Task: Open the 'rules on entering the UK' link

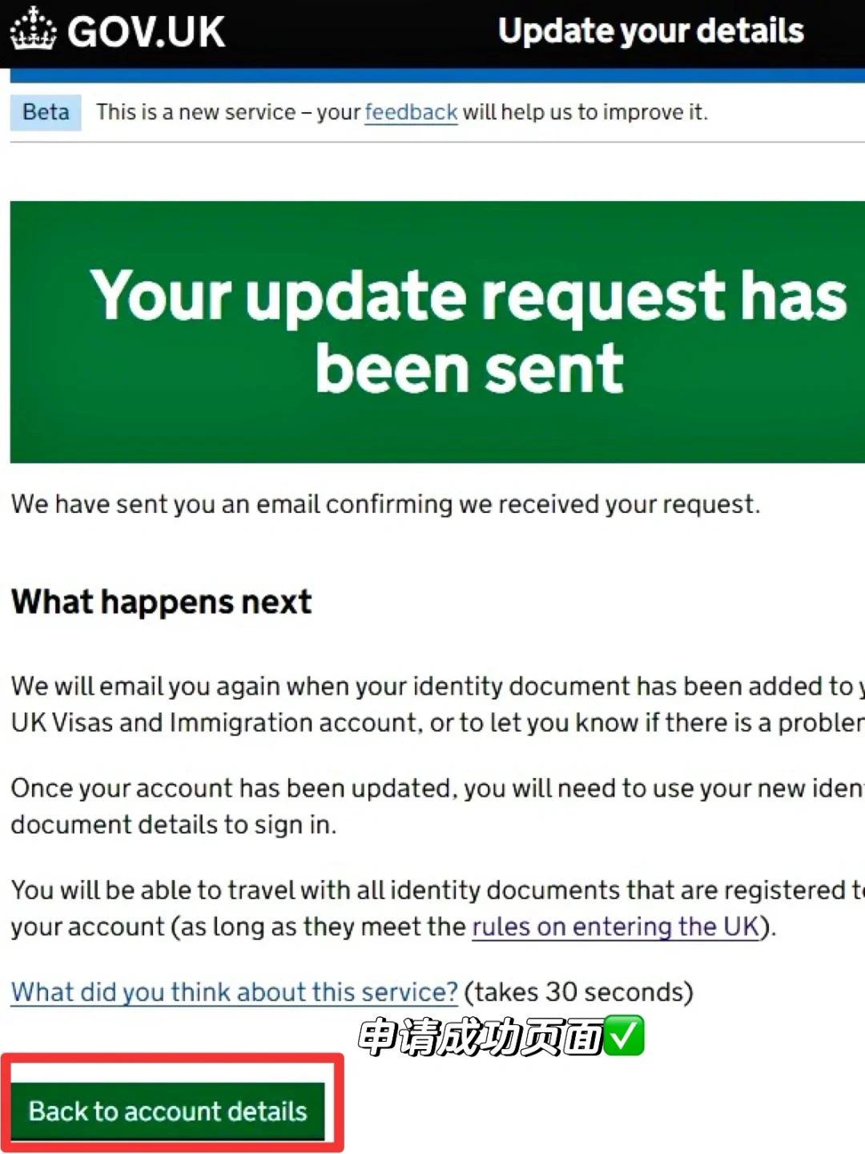Action: (615, 927)
